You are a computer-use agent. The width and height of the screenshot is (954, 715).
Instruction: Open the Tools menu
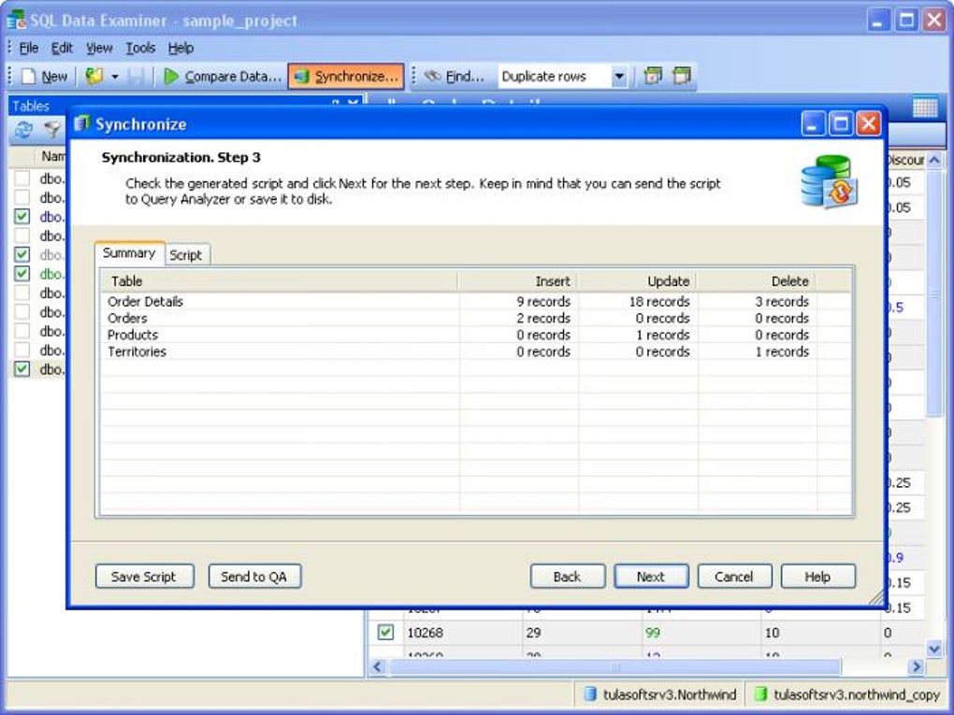tap(140, 48)
